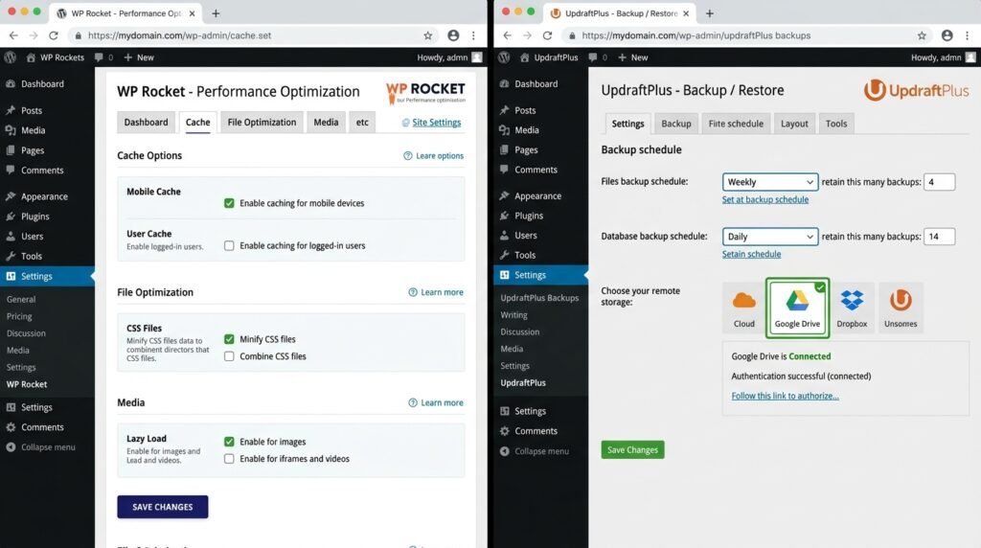Check Enable for iframes and videos
The image size is (981, 548).
click(x=229, y=459)
